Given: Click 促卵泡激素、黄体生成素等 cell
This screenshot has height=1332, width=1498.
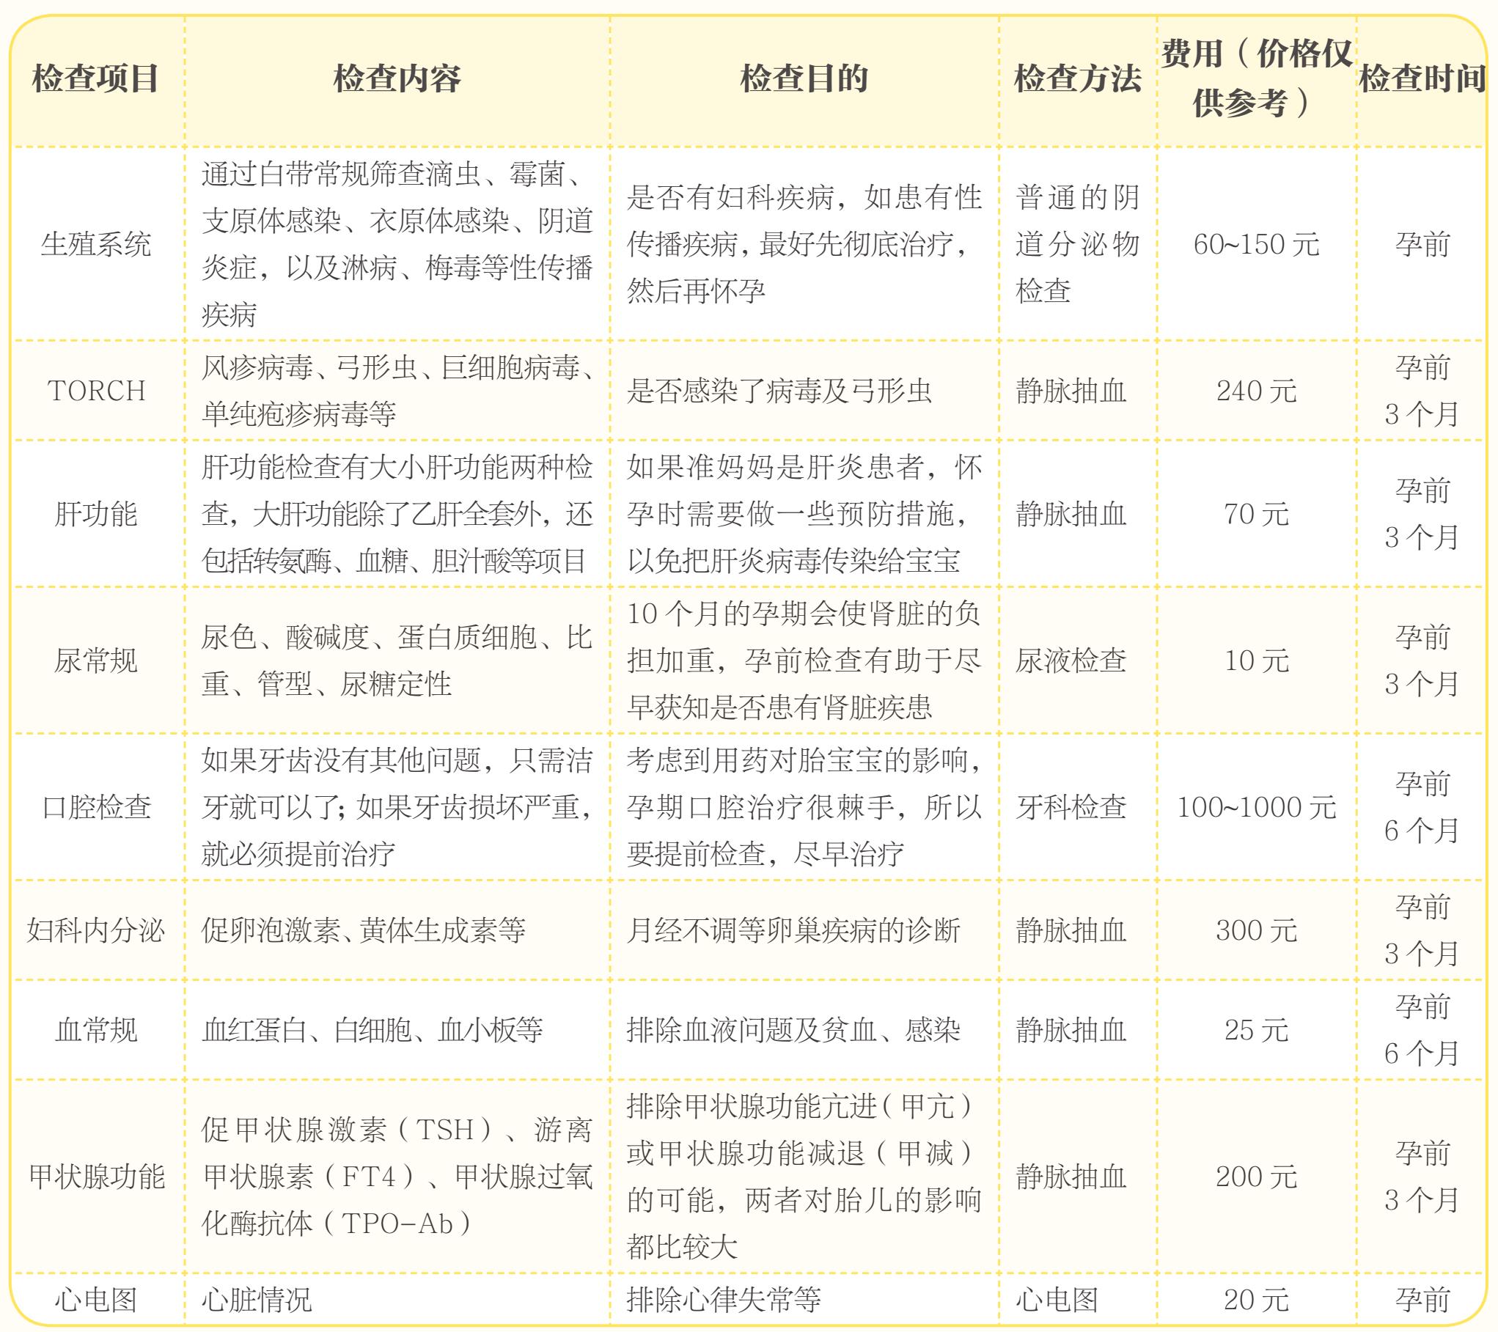Looking at the screenshot, I should pyautogui.click(x=364, y=930).
